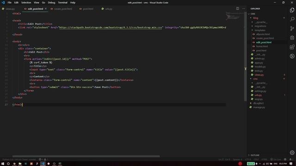This screenshot has width=296, height=166.
Task: Click the Visual Studio Code taskbar icon
Action: coord(43,164)
